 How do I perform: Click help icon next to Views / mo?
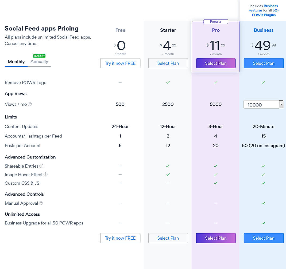click(30, 104)
